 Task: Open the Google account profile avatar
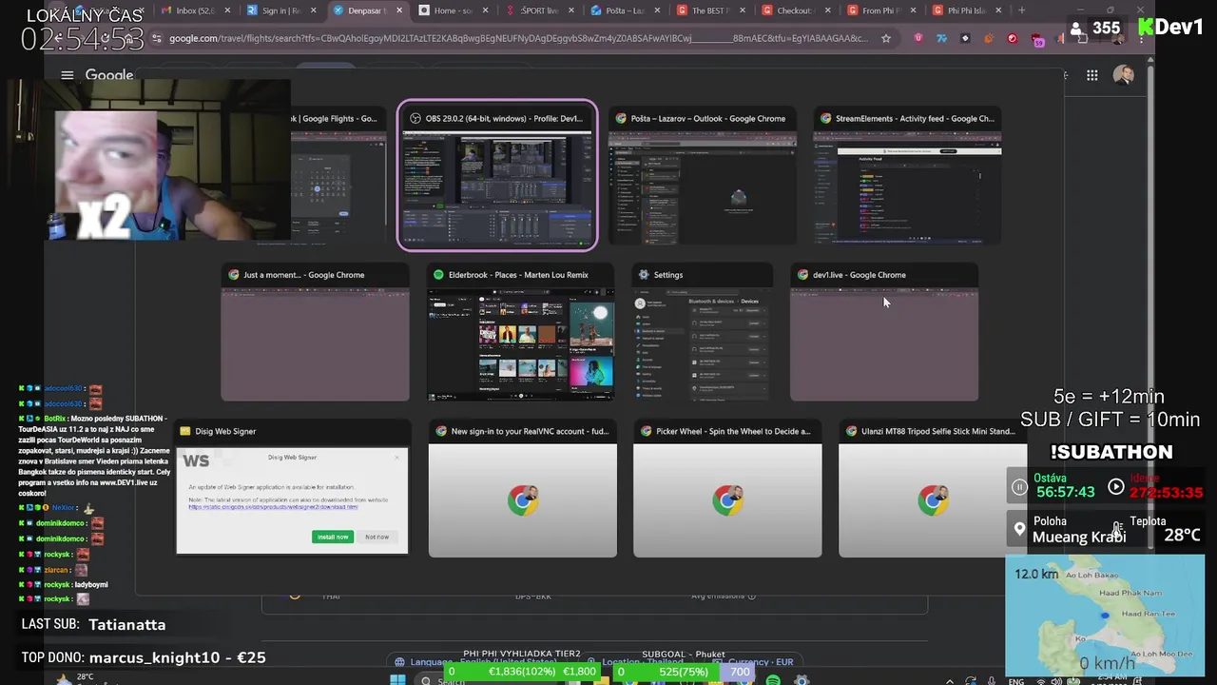click(1124, 75)
